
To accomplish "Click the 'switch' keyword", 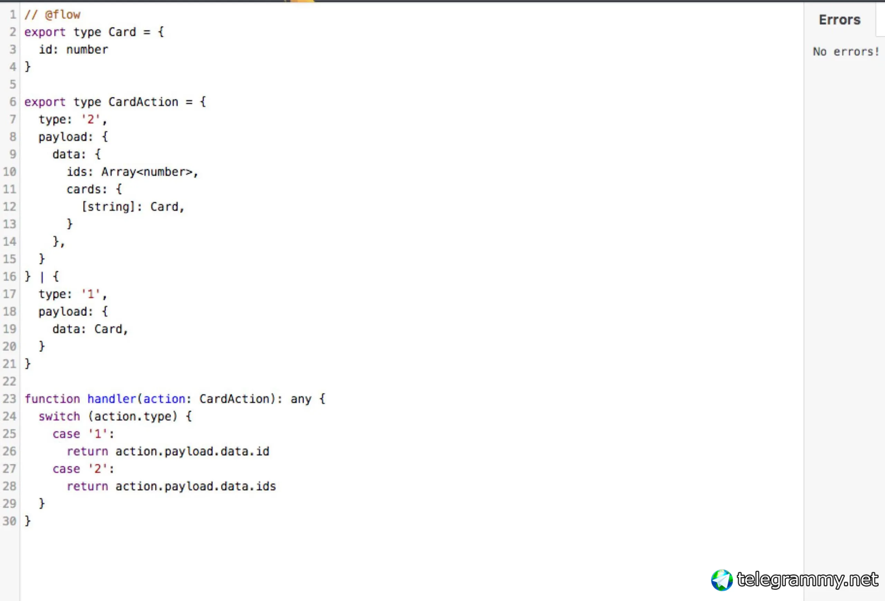I will click(59, 416).
